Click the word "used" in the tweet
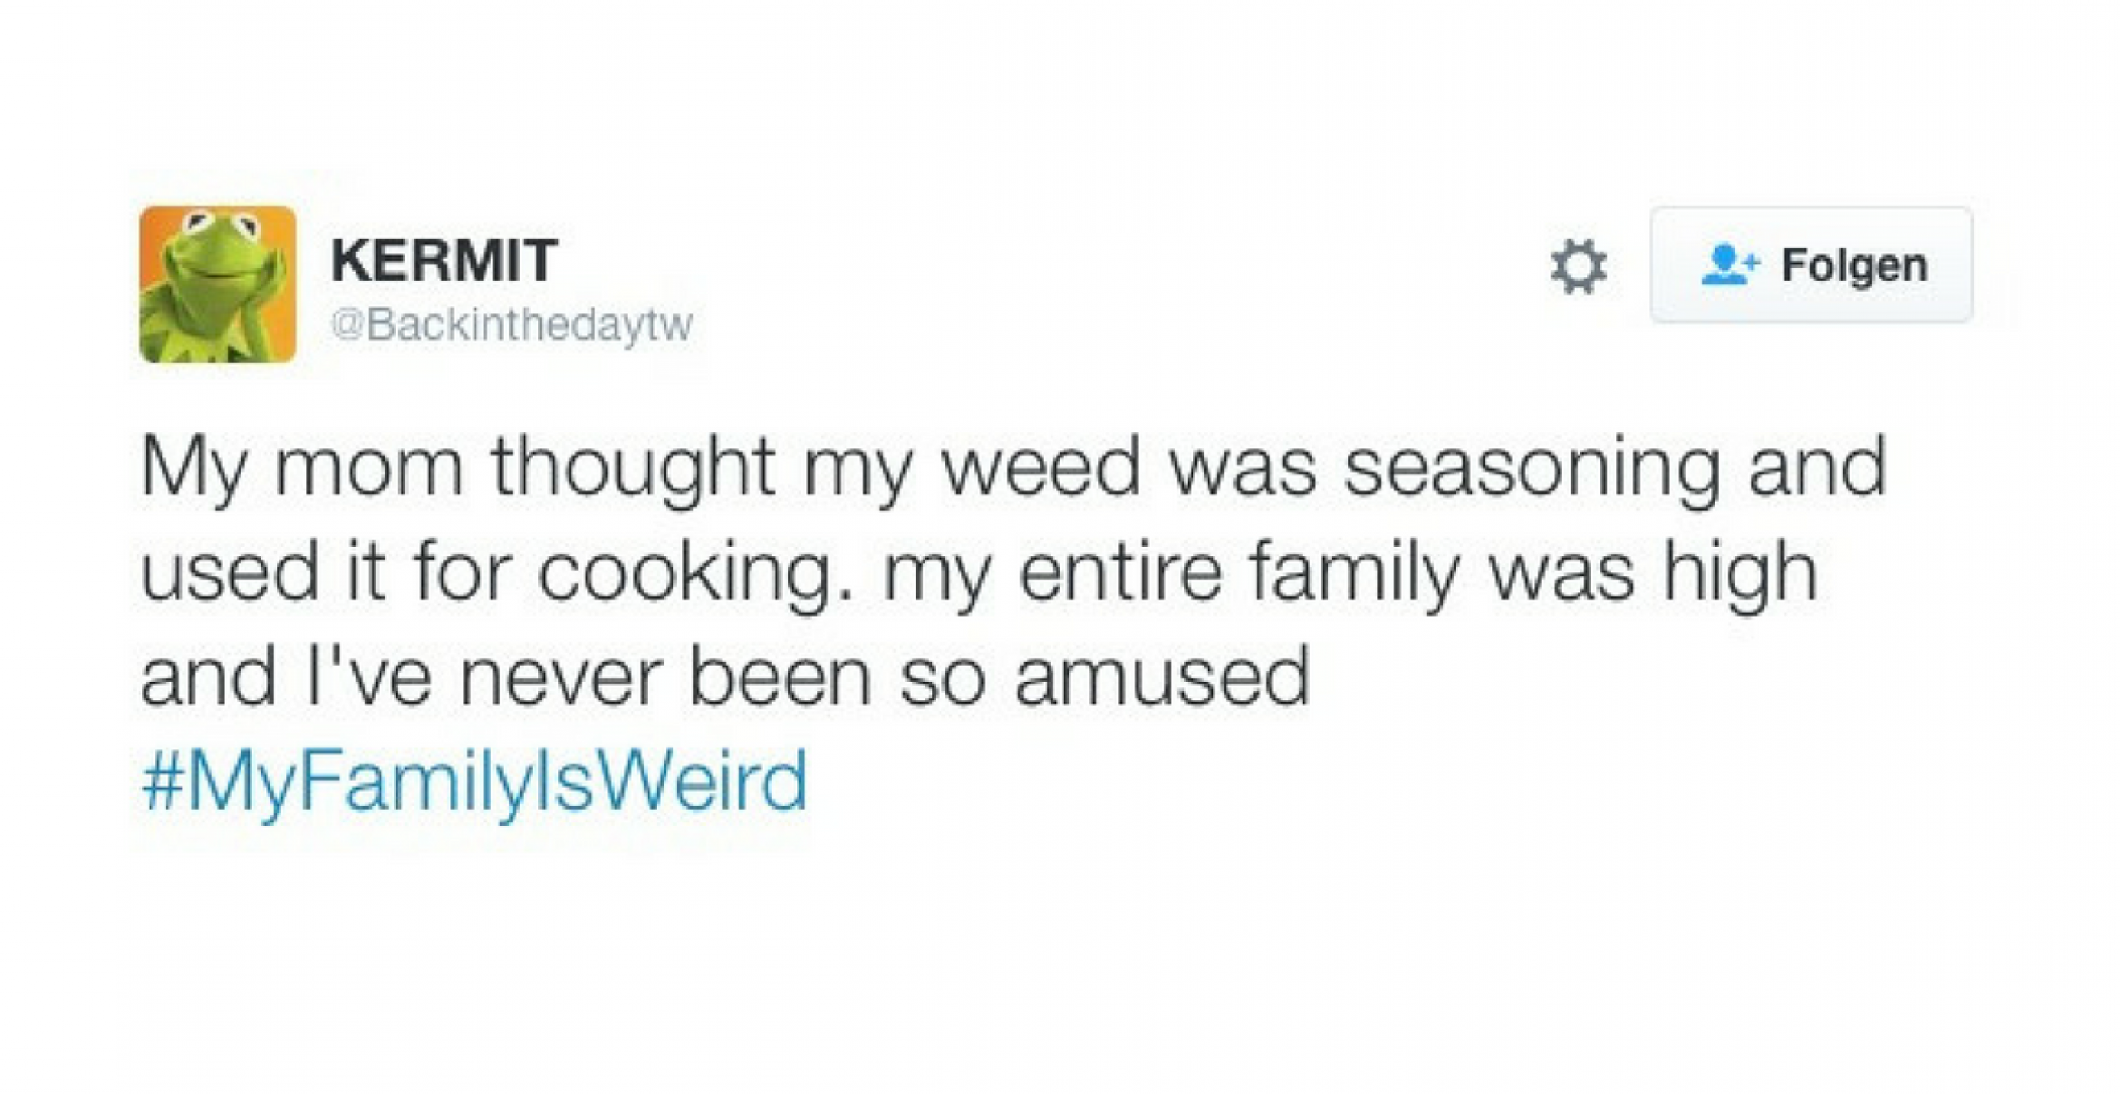This screenshot has height=1094, width=2120. click(x=229, y=572)
